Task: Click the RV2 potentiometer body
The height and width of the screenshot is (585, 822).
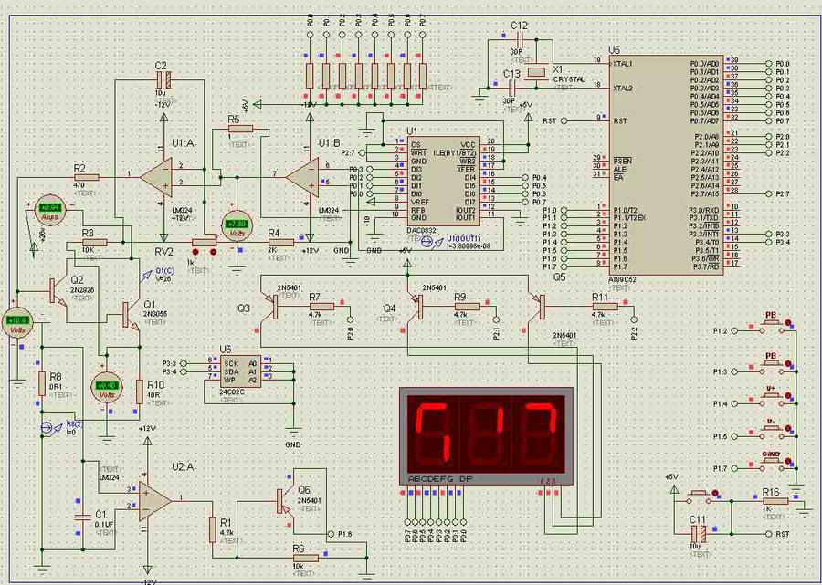Action: [204, 242]
